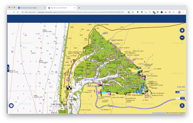Close the Francois-Xavier Bodin tab
Viewport: 193px width, 123px height.
click(x=45, y=8)
